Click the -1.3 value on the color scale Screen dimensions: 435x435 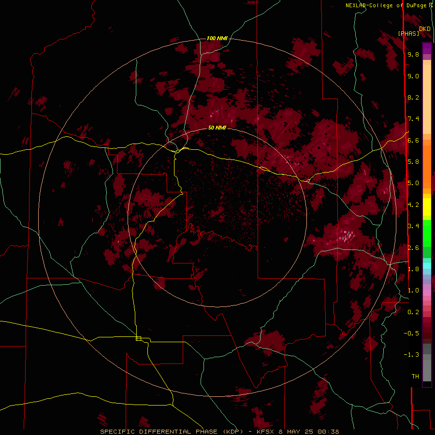click(411, 355)
